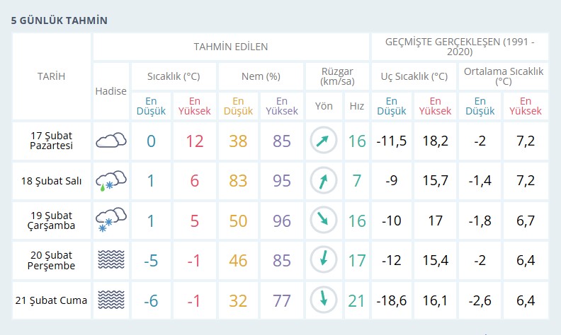Click the cloudy weather icon for 17 Şubat
The image size is (561, 335).
coord(111,141)
